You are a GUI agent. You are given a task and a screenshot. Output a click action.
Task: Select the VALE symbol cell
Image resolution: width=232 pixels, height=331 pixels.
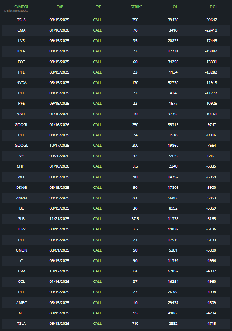pyautogui.click(x=22, y=114)
